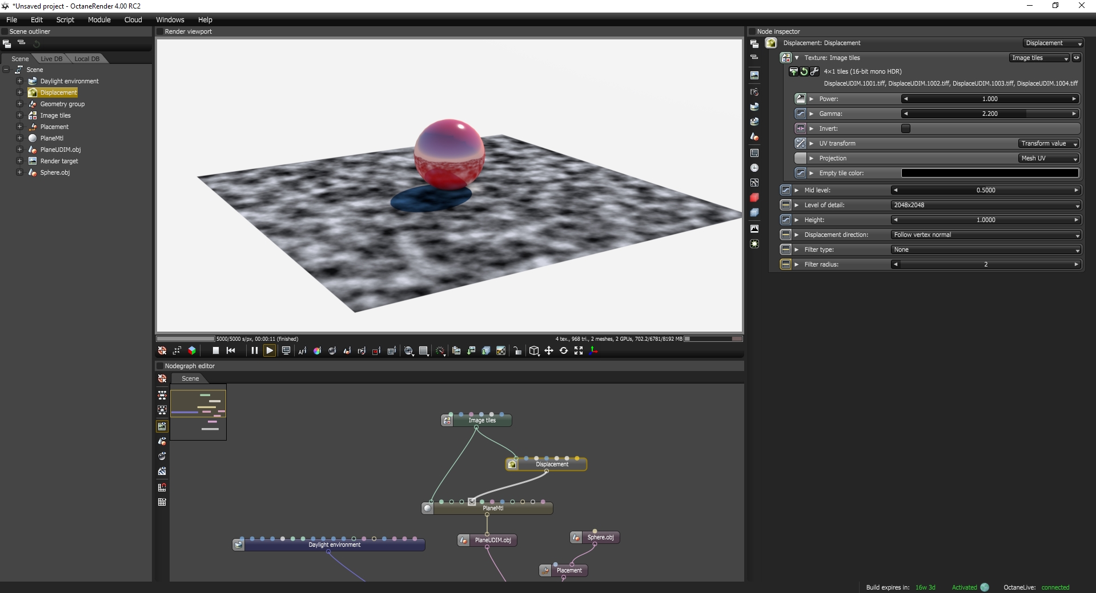Select Sphere.obj in the scene outliner
This screenshot has height=593, width=1096.
[55, 172]
